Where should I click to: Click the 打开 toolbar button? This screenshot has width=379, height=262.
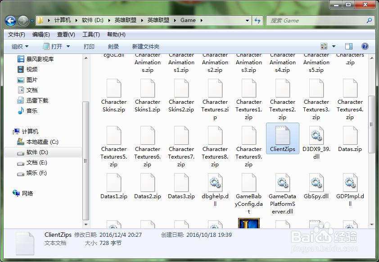coord(53,46)
